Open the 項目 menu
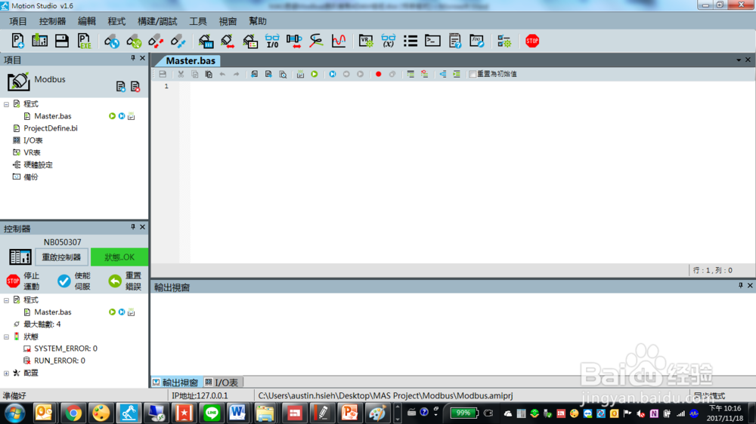The image size is (756, 424). point(18,21)
